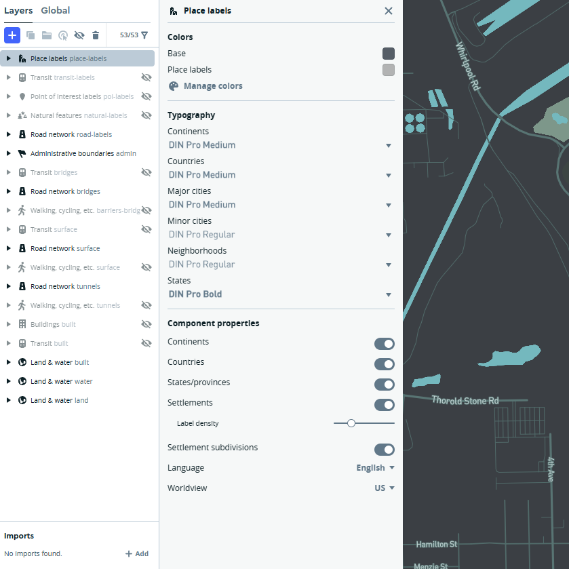Image resolution: width=569 pixels, height=569 pixels.
Task: Expand the Administrative boundaries admin layer
Action: pyautogui.click(x=7, y=153)
